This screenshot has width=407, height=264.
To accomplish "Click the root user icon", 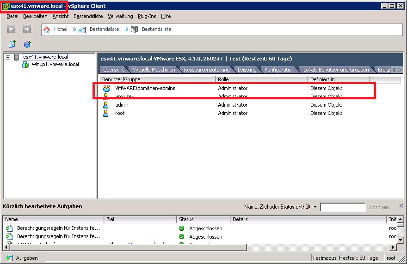I will (x=106, y=113).
